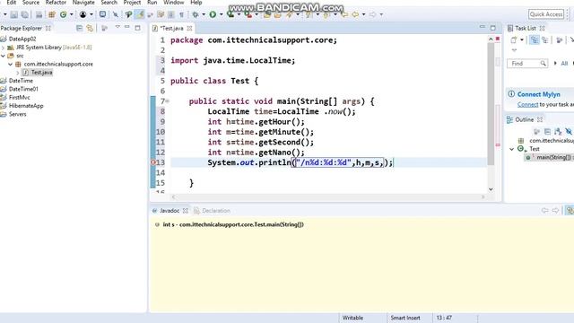Click the Save icon in toolbar
Image resolution: width=574 pixels, height=323 pixels.
[x=14, y=14]
